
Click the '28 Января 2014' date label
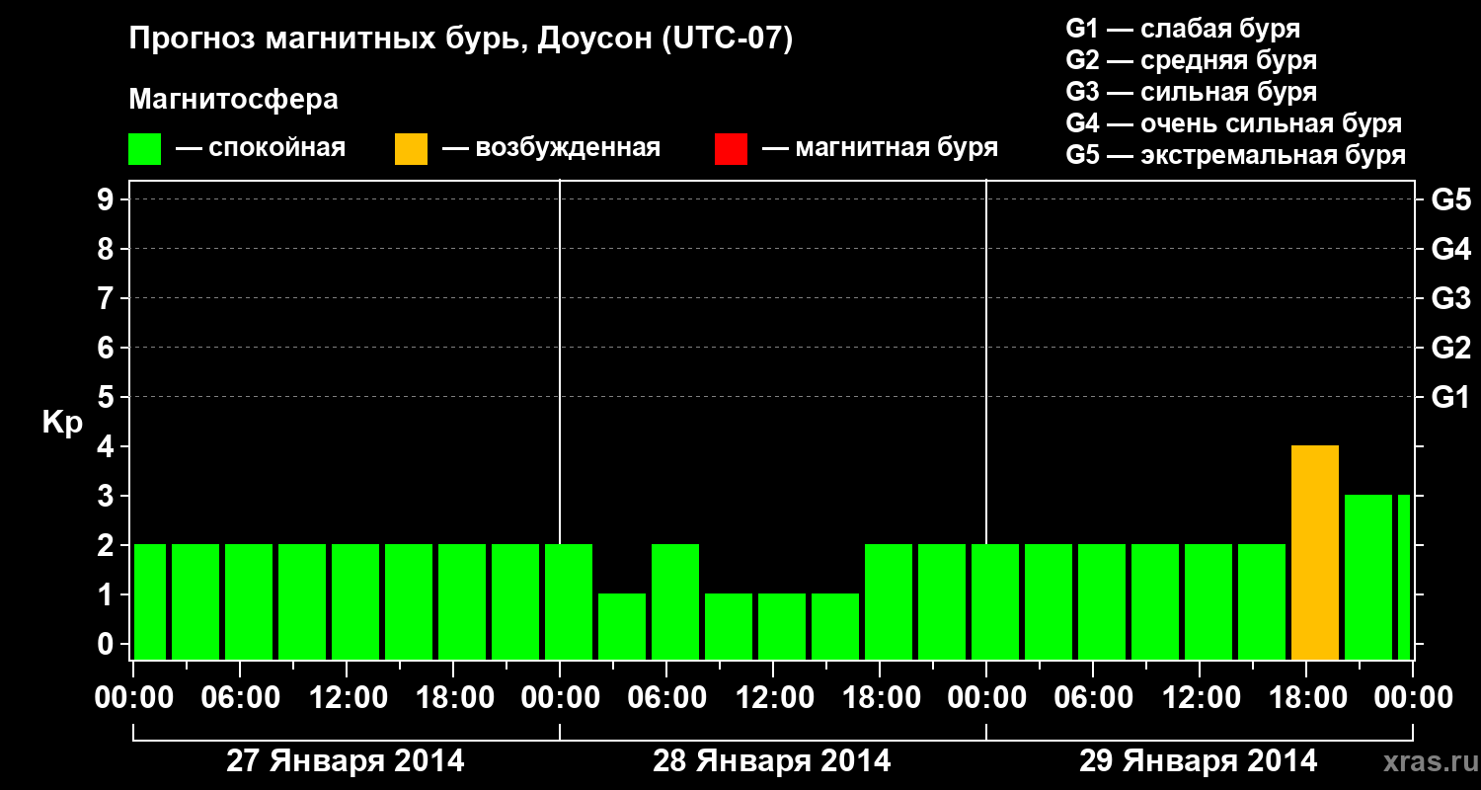772,761
